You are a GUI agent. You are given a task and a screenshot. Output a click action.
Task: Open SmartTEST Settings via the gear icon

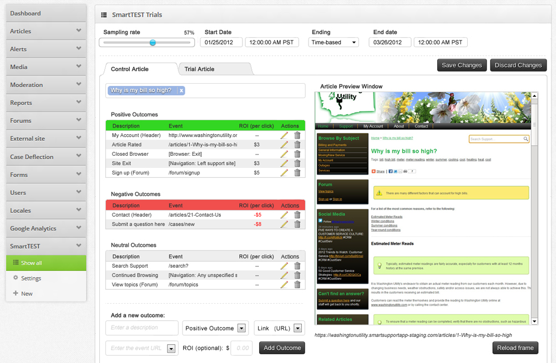[x=16, y=278]
